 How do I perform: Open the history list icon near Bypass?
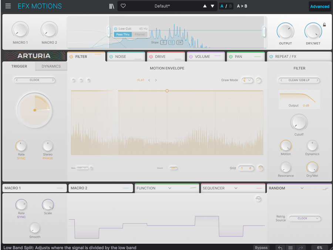coord(290,247)
